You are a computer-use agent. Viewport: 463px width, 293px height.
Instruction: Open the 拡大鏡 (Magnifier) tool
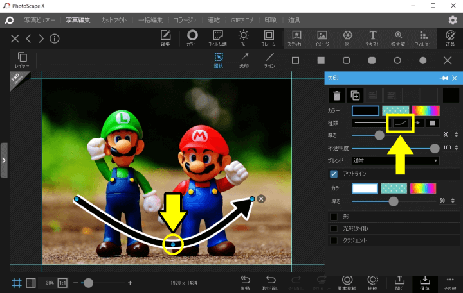click(x=398, y=38)
